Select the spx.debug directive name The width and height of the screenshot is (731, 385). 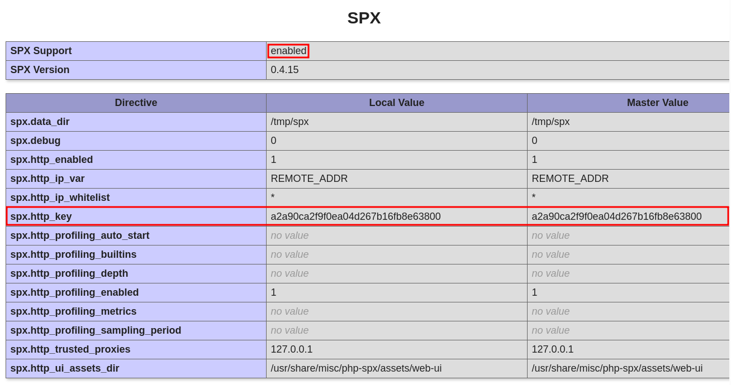pos(35,141)
